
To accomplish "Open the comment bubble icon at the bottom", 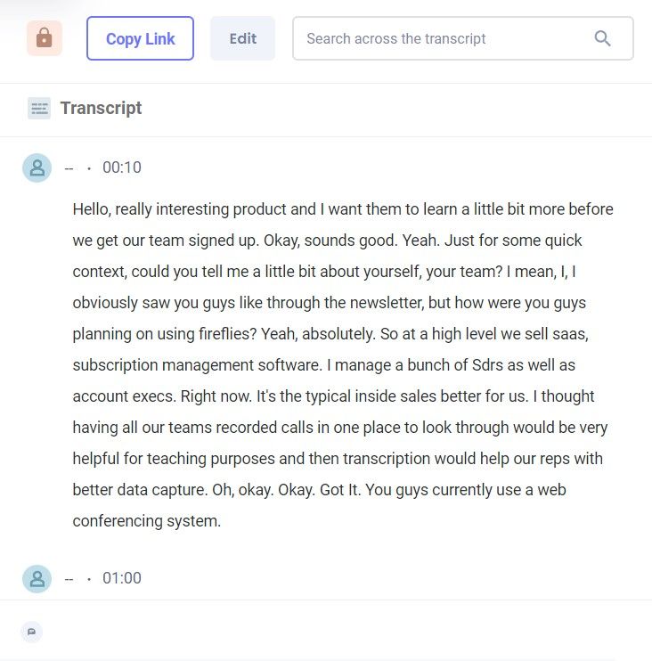I will click(31, 632).
